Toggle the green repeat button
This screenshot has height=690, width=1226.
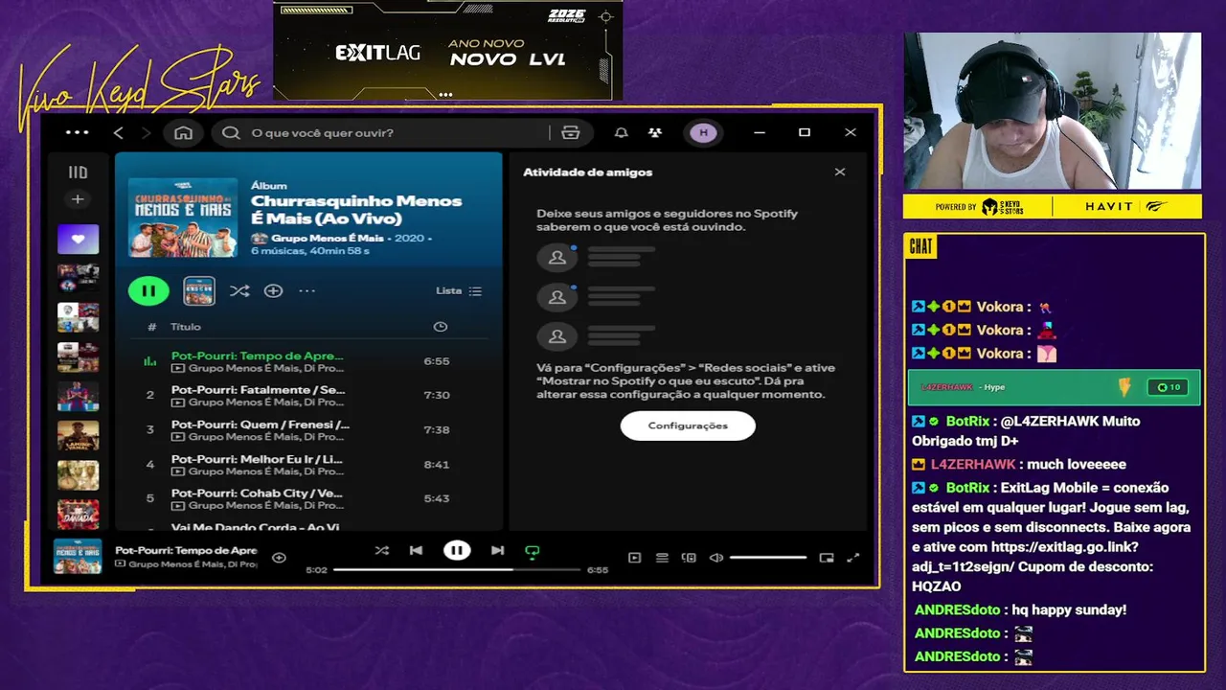533,551
